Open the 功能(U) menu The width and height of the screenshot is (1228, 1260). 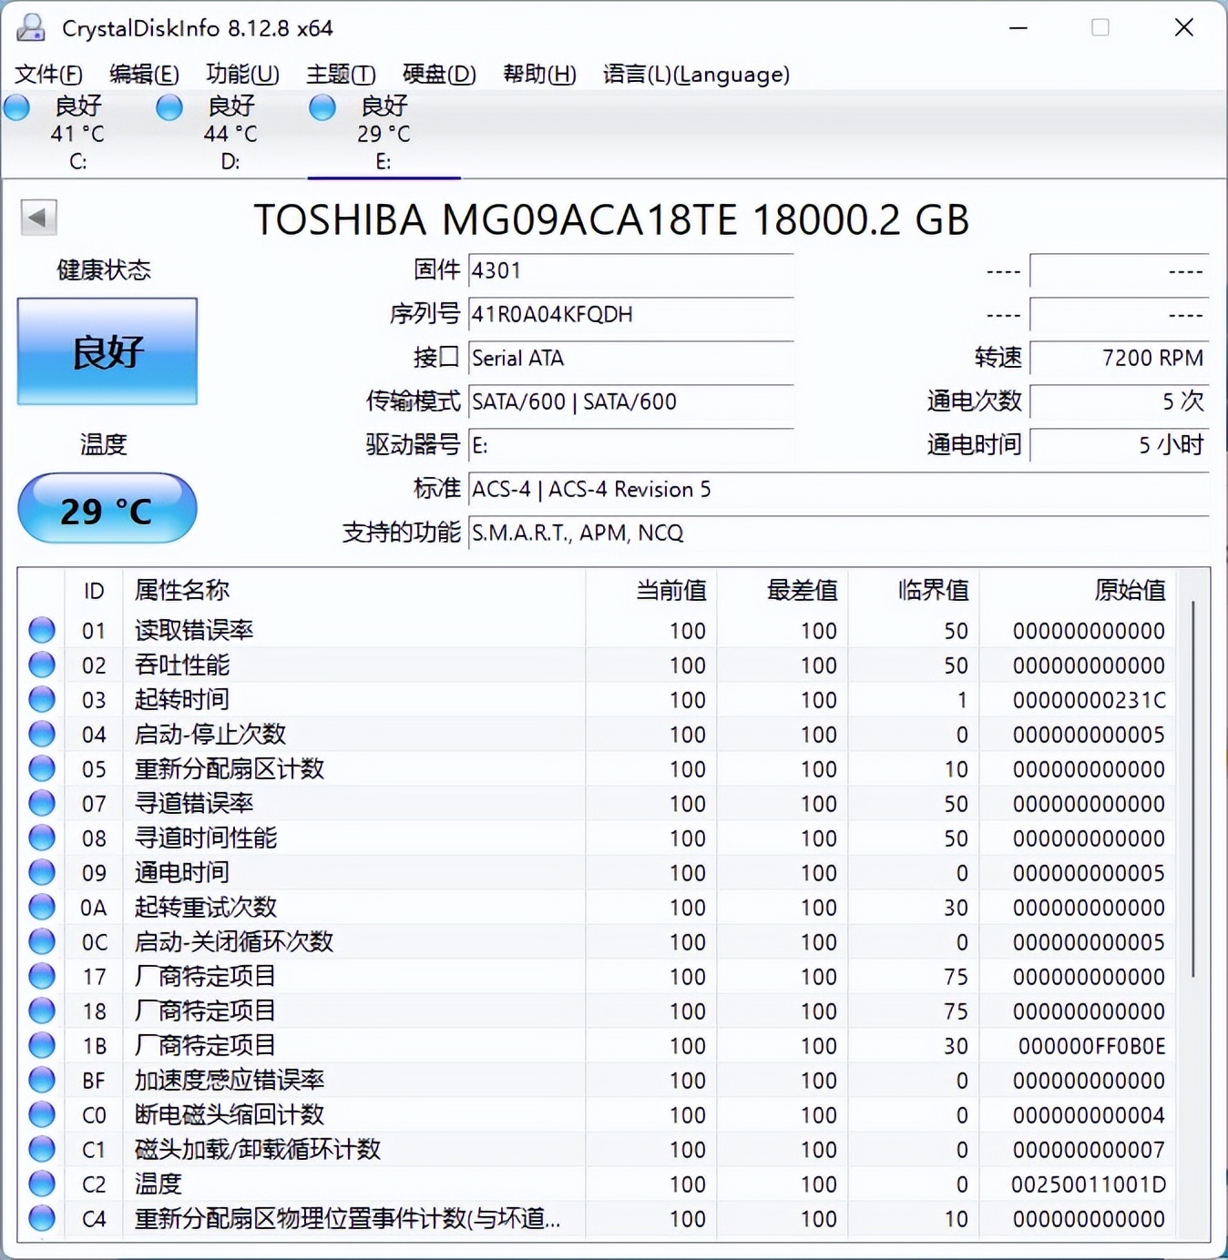pyautogui.click(x=242, y=74)
